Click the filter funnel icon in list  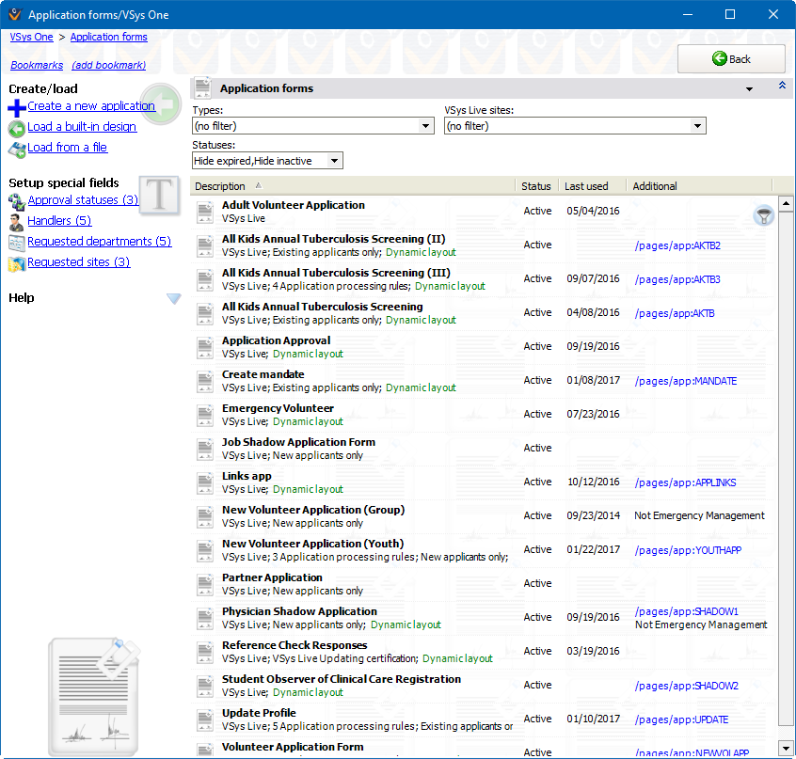764,216
